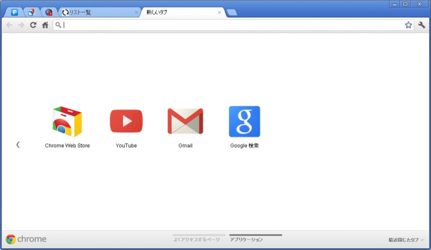Screen dimensions: 431x250
Task: Click the Gmail label text
Action: [x=185, y=146]
